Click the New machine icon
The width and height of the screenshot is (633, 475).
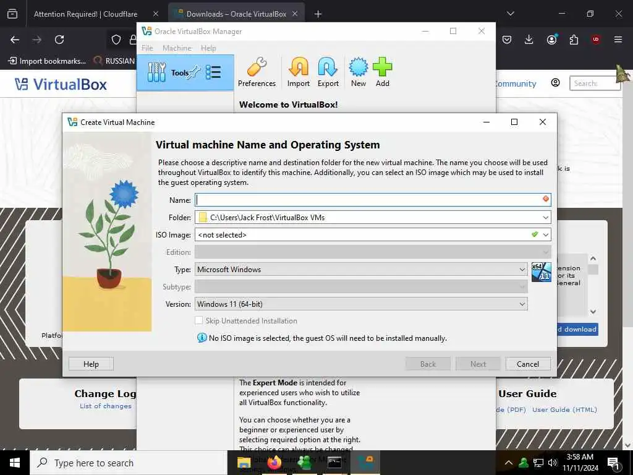click(x=358, y=72)
